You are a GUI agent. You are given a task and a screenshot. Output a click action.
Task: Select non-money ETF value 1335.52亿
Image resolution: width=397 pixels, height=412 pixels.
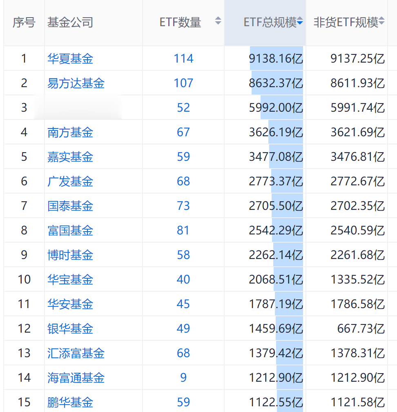[x=358, y=279]
